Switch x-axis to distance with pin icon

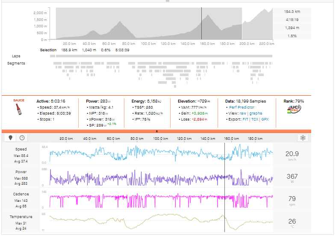(11, 138)
